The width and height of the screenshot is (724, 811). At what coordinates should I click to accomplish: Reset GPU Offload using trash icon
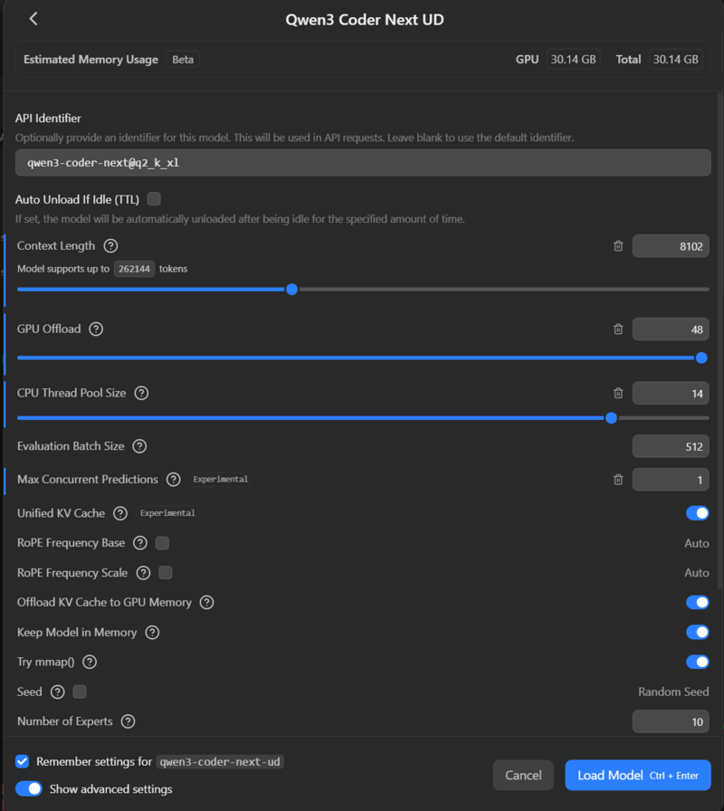pos(618,329)
